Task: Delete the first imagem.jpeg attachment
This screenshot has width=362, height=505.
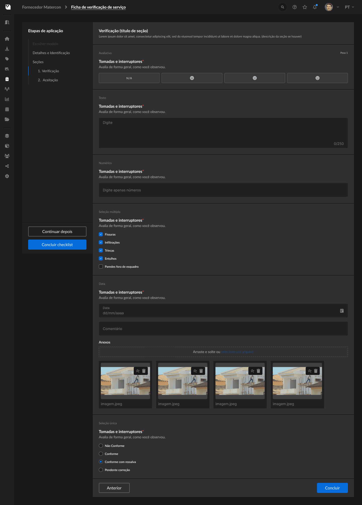Action: pos(144,371)
